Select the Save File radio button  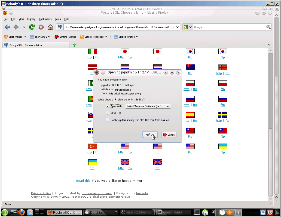click(x=108, y=113)
